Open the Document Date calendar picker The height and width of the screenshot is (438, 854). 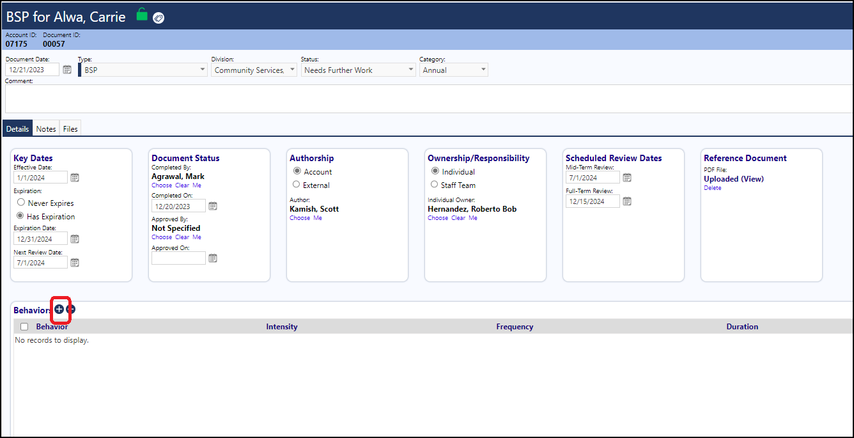[x=67, y=70]
